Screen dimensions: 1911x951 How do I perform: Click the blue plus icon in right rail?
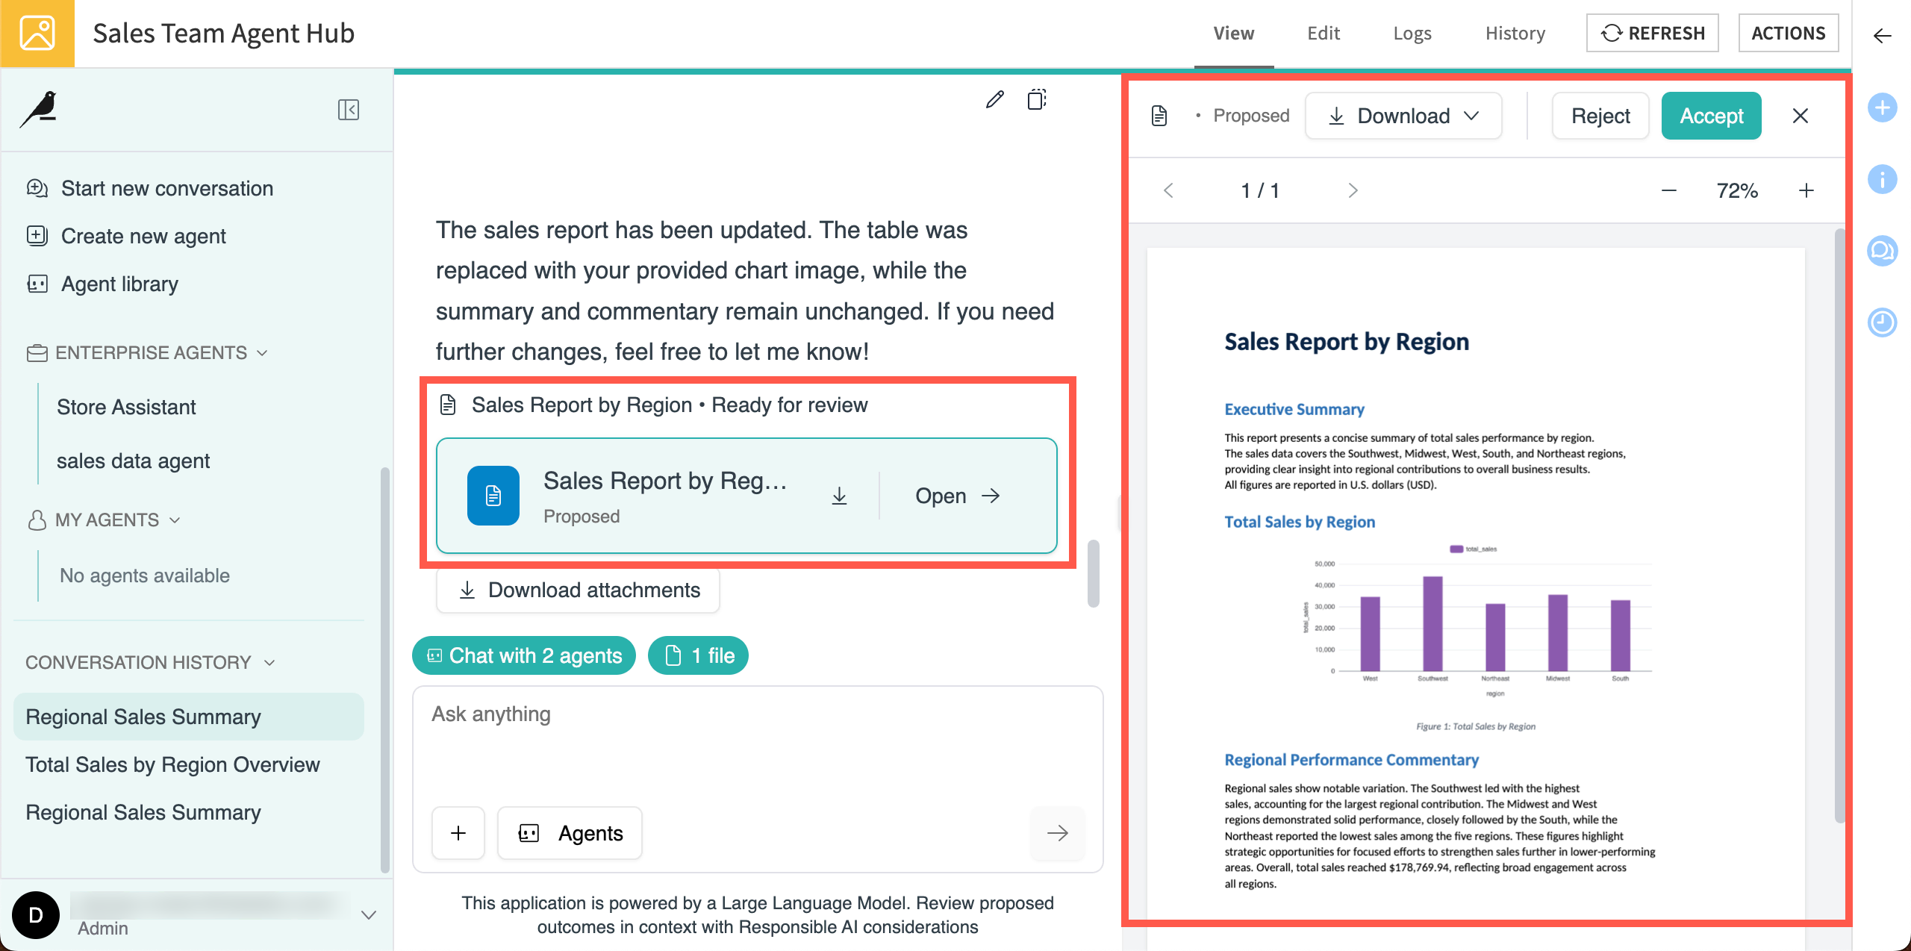1882,108
